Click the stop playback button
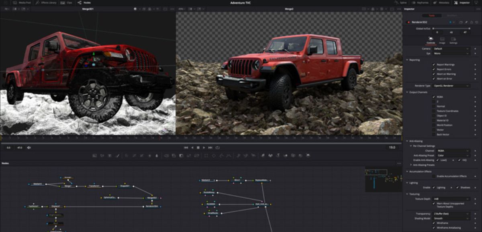The image size is (482, 232). pyautogui.click(x=198, y=147)
